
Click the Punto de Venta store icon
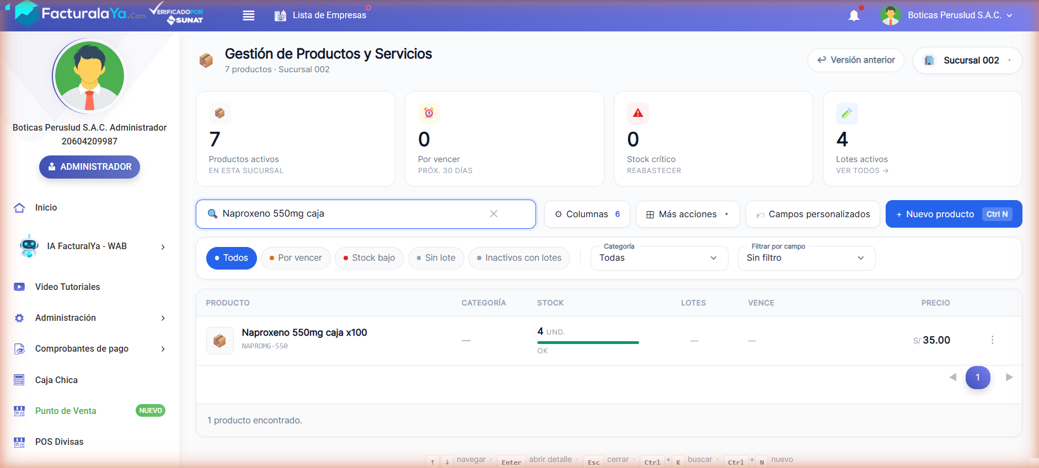point(19,411)
